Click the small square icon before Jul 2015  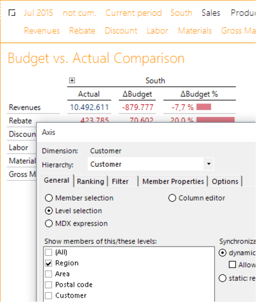(12, 13)
